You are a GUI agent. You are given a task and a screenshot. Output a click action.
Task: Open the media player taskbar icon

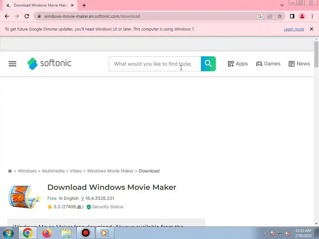click(x=105, y=233)
